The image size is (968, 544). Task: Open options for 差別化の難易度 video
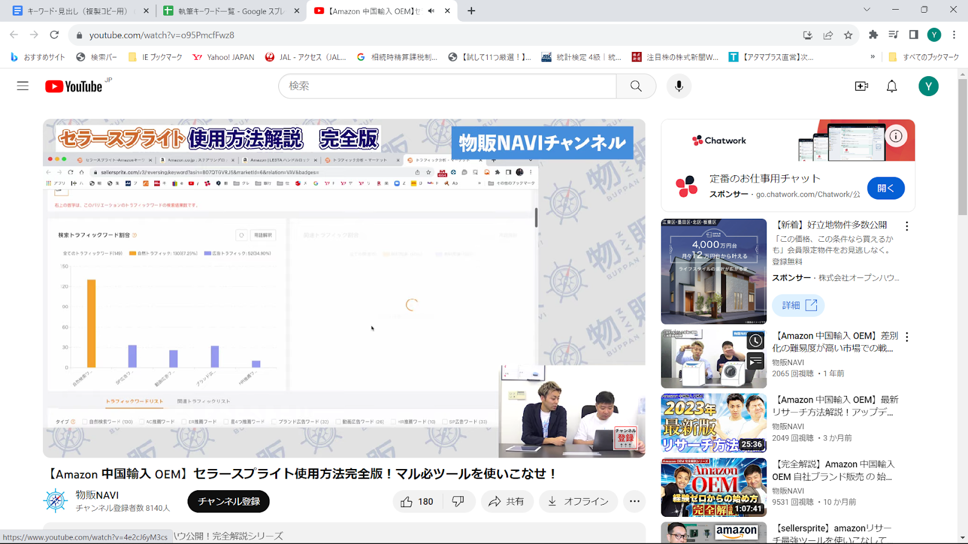[x=906, y=337]
